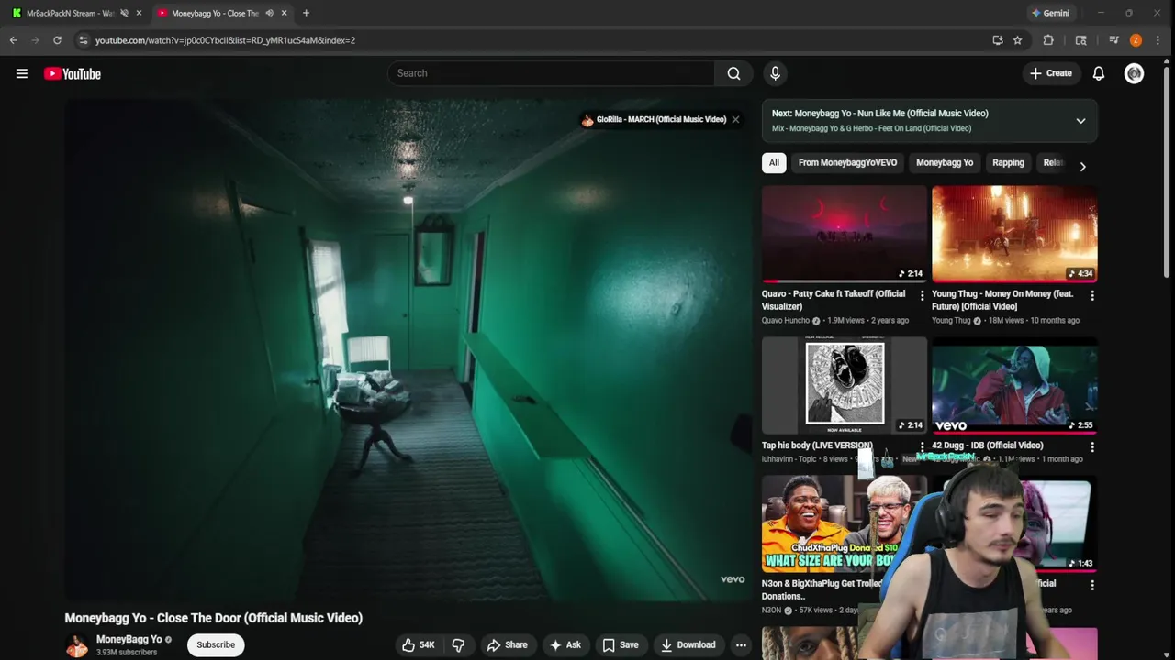1175x660 pixels.
Task: Go back with browser back arrow
Action: (x=14, y=40)
